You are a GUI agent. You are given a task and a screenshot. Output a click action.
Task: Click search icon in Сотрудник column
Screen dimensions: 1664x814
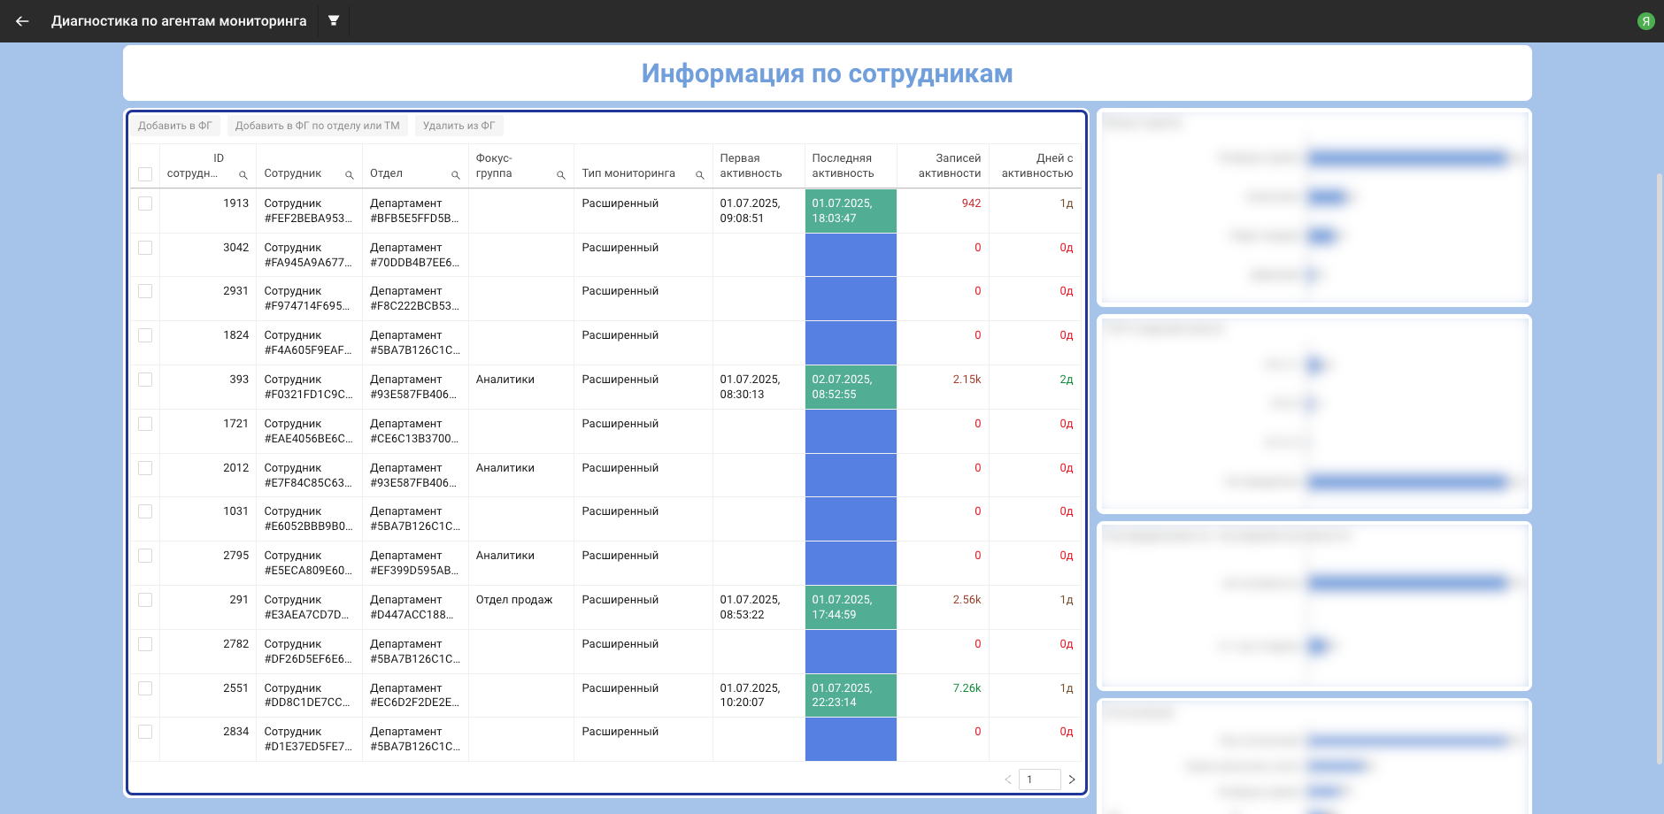(x=349, y=175)
